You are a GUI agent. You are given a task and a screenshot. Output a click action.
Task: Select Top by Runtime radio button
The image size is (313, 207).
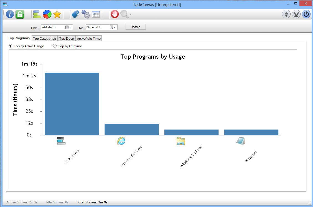tap(55, 46)
